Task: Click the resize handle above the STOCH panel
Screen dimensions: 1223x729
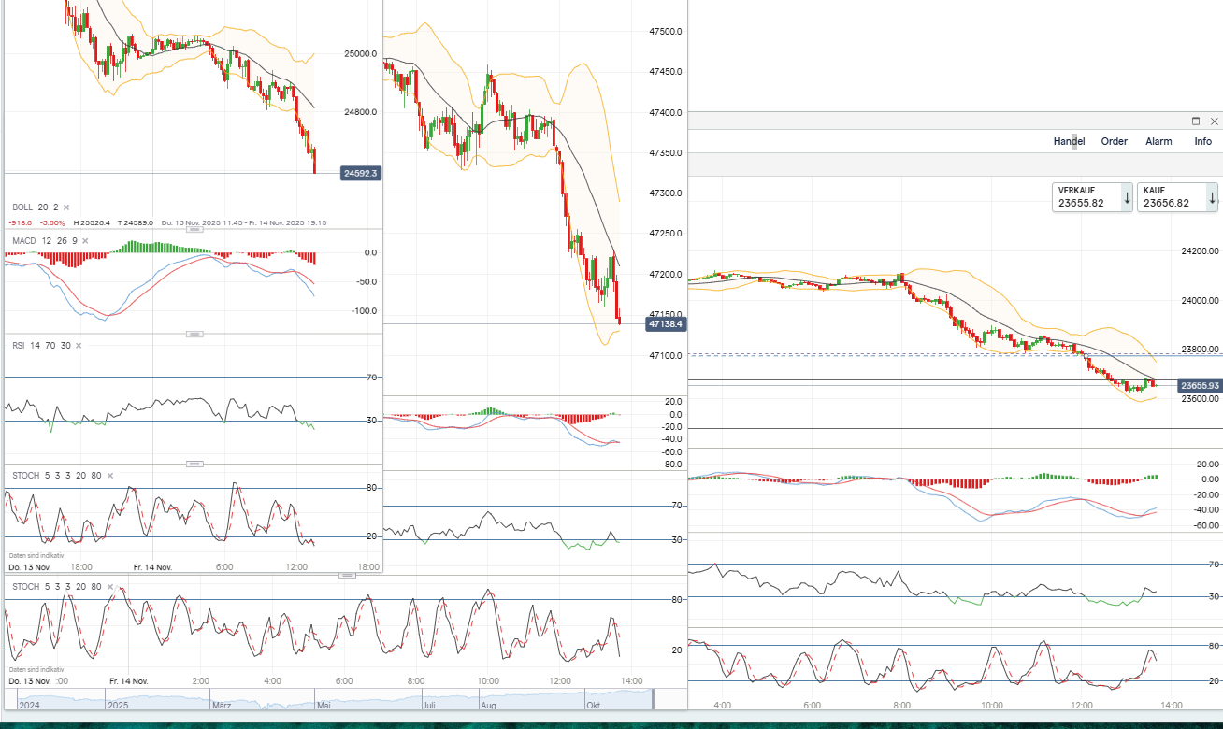Action: coord(194,464)
